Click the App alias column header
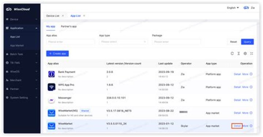Screen dimensions: 263x137 tap(53, 63)
